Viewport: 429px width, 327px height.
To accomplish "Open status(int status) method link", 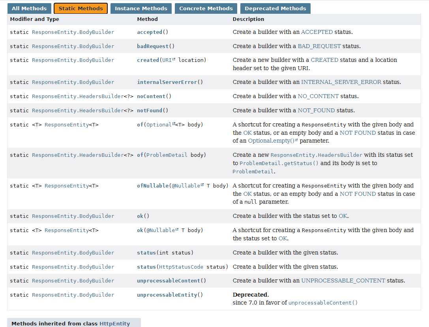I will pos(146,253).
